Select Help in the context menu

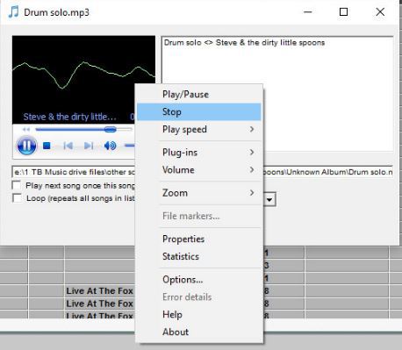pos(199,315)
